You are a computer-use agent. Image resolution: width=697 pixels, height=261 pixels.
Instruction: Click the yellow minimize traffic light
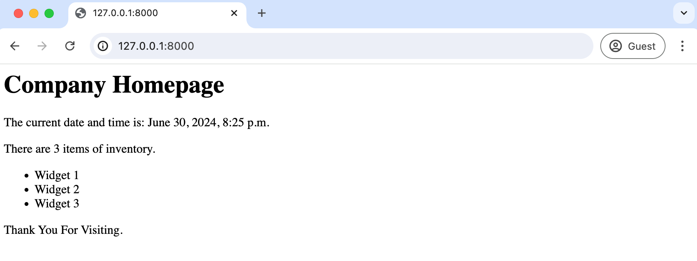pyautogui.click(x=34, y=13)
